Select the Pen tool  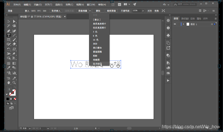click(9, 31)
